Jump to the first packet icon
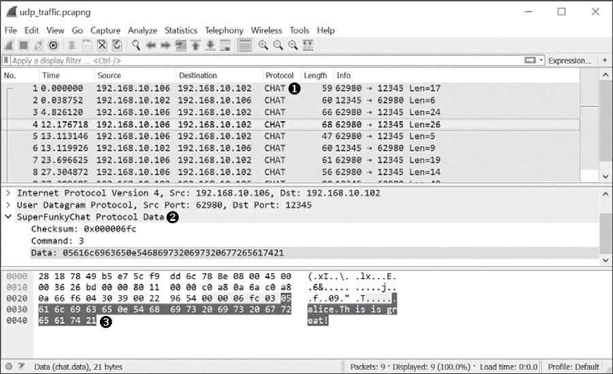 pos(195,46)
